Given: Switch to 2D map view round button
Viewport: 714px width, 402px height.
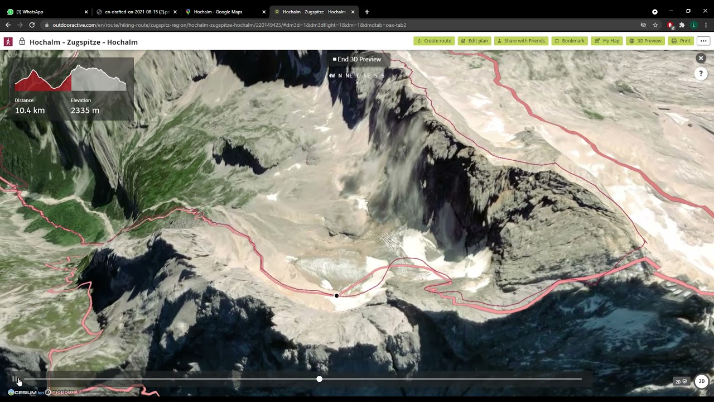Looking at the screenshot, I should tap(702, 381).
